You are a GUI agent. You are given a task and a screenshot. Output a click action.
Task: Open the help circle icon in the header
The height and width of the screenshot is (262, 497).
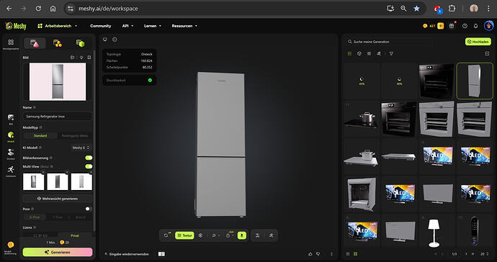[465, 26]
